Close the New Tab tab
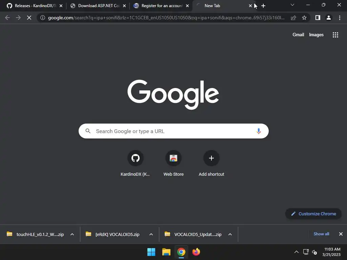 (x=250, y=6)
